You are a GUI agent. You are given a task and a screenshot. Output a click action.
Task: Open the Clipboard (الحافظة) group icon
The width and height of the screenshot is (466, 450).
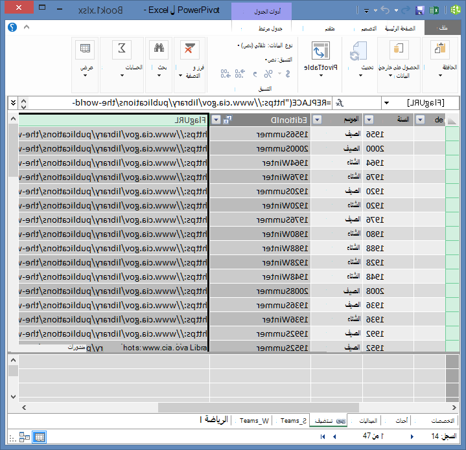point(440,49)
